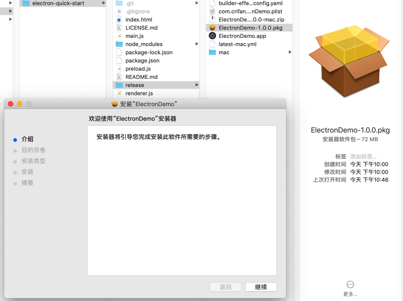Viewport: 403px width, 301px height.
Task: Click the 添加标签 tag input field
Action: tap(363, 156)
